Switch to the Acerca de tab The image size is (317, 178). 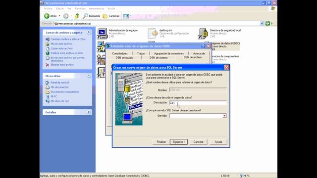[x=199, y=53]
